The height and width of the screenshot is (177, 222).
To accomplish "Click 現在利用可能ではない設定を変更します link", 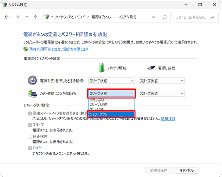I will coord(59,49).
